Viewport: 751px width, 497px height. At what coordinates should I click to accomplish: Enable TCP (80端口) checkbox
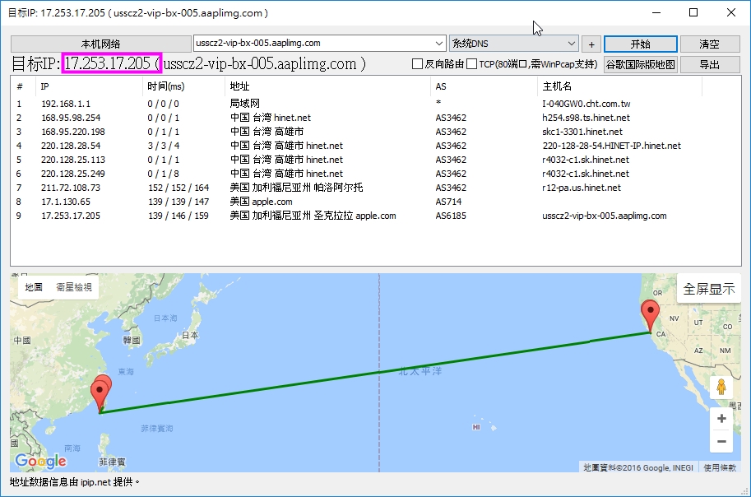click(x=472, y=63)
